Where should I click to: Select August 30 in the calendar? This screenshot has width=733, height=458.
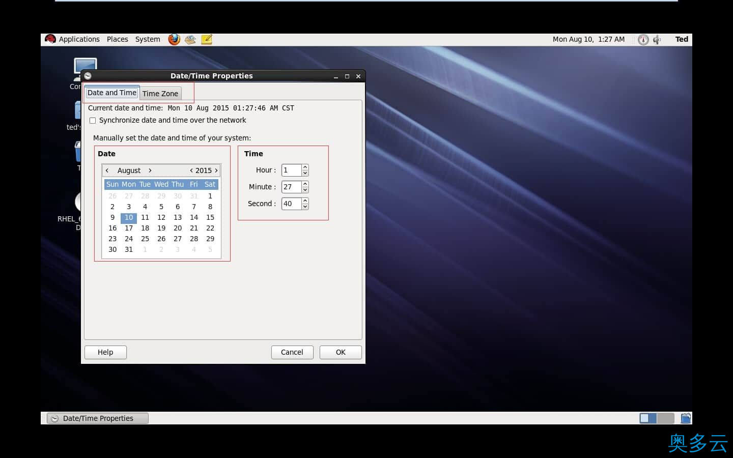[112, 249]
